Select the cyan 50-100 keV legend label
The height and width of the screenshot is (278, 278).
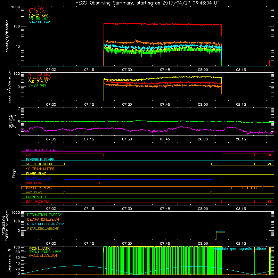39,22
